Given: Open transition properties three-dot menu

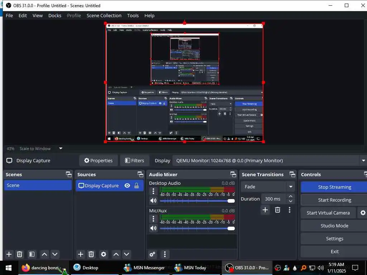Looking at the screenshot, I should [290, 210].
